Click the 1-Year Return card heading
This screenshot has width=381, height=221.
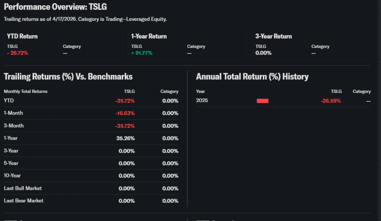click(149, 36)
